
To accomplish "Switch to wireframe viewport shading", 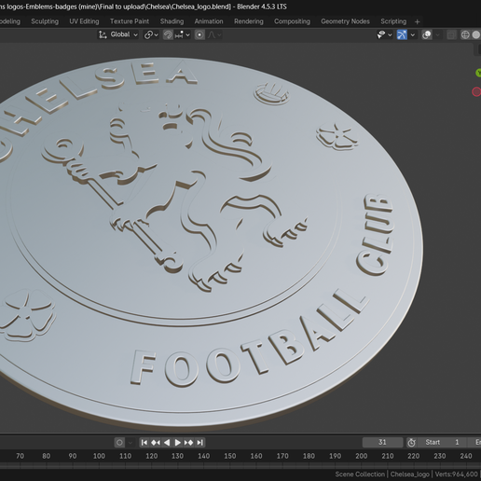I will click(x=465, y=34).
